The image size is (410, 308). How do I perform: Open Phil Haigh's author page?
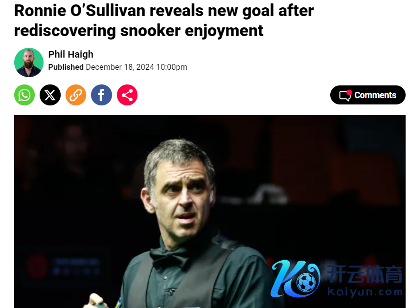[70, 54]
